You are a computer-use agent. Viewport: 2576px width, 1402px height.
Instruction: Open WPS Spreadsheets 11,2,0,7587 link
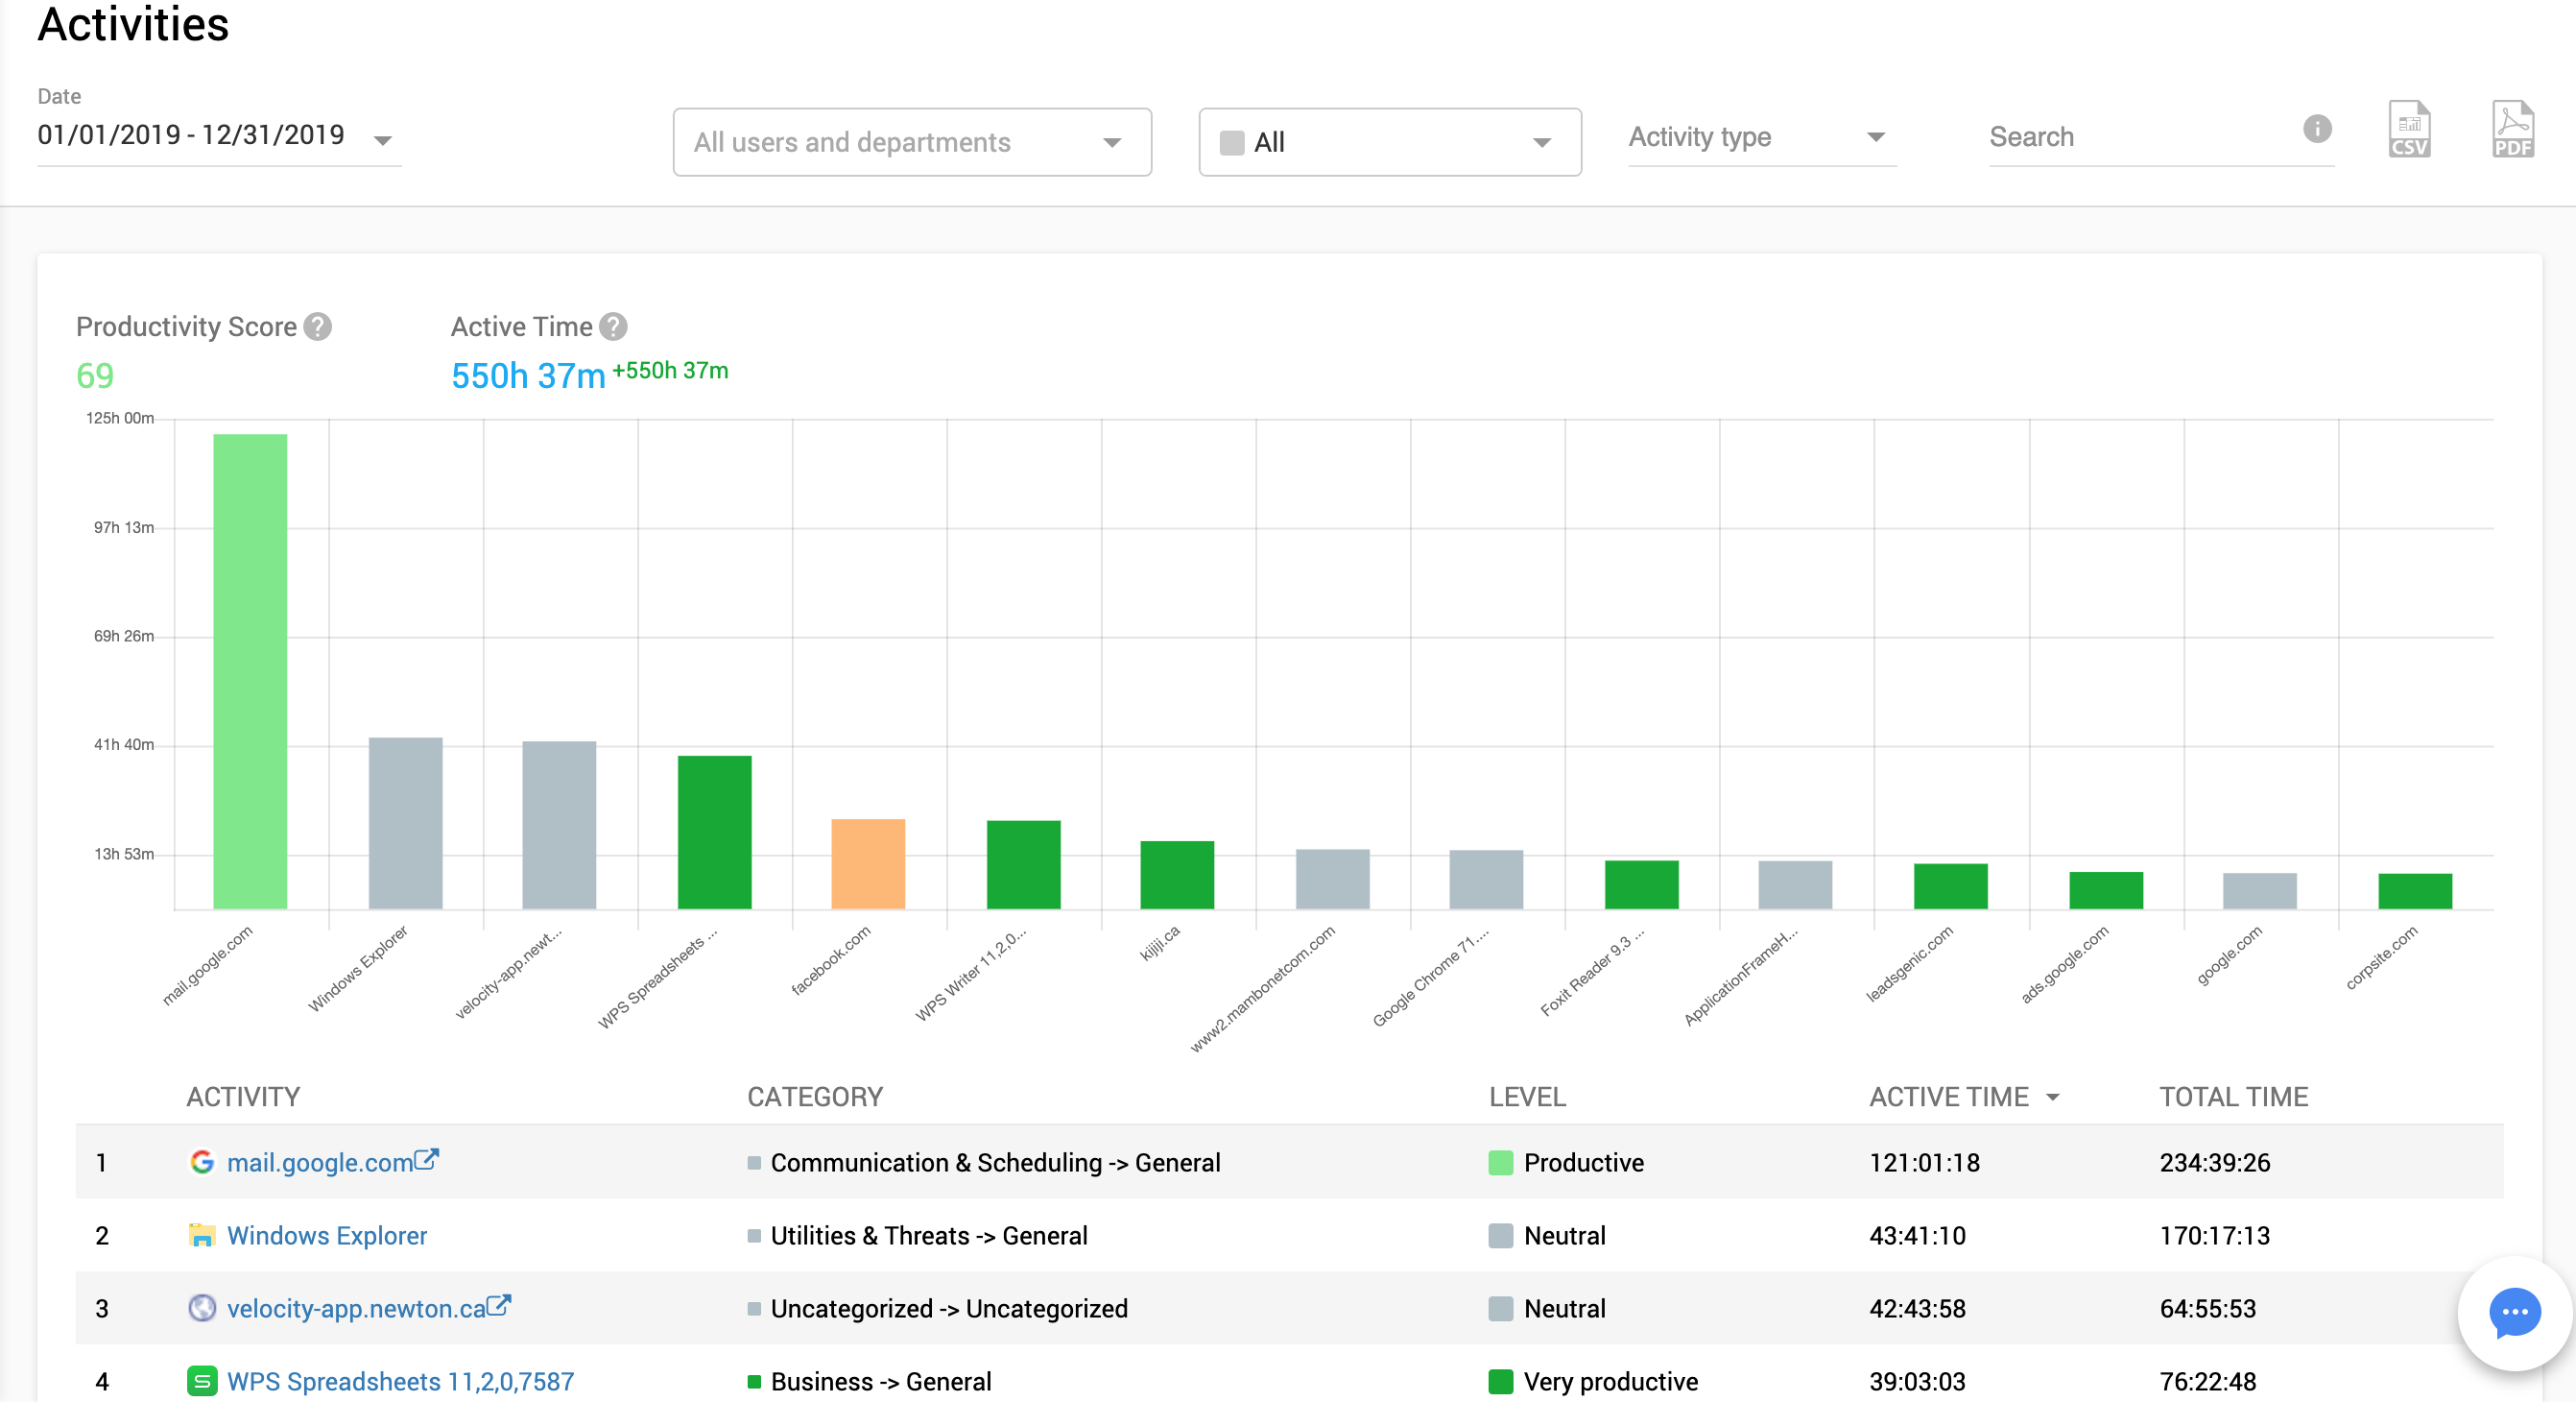point(400,1382)
